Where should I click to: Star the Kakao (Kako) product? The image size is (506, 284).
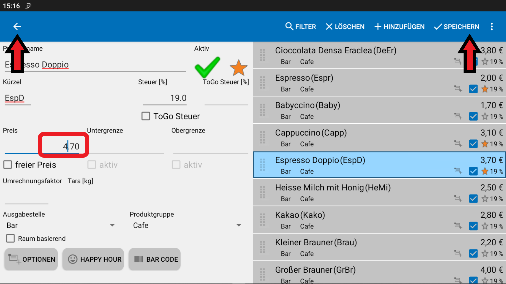point(485,226)
